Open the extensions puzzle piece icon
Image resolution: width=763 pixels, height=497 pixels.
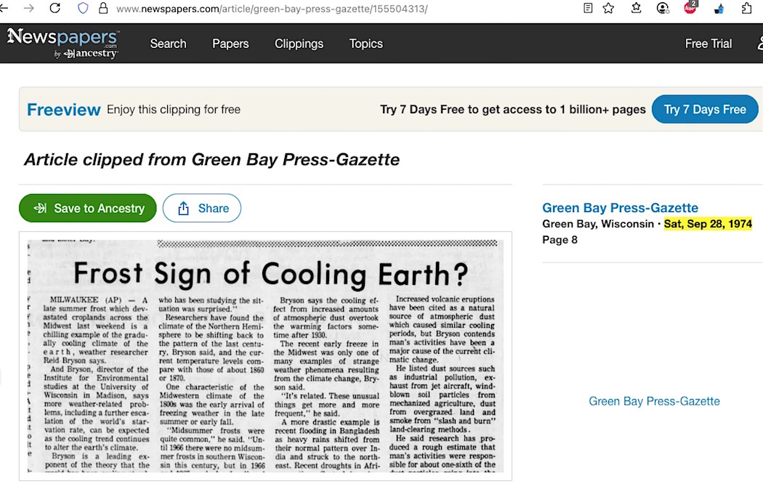pos(746,9)
